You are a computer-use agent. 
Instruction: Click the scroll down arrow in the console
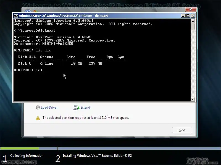[x=193, y=99]
